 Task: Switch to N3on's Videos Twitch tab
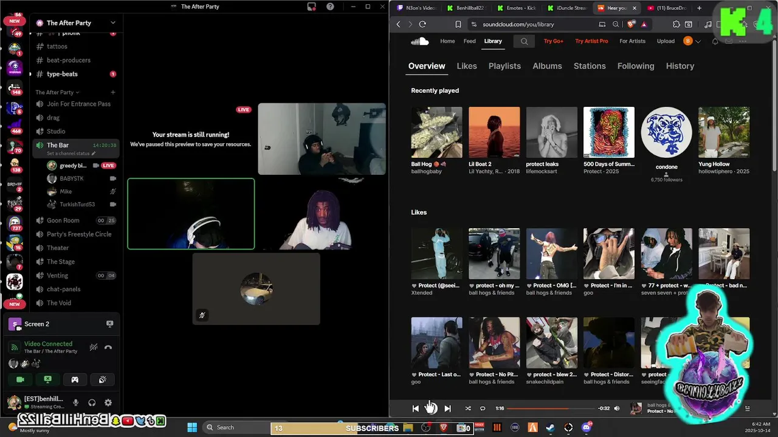click(416, 8)
